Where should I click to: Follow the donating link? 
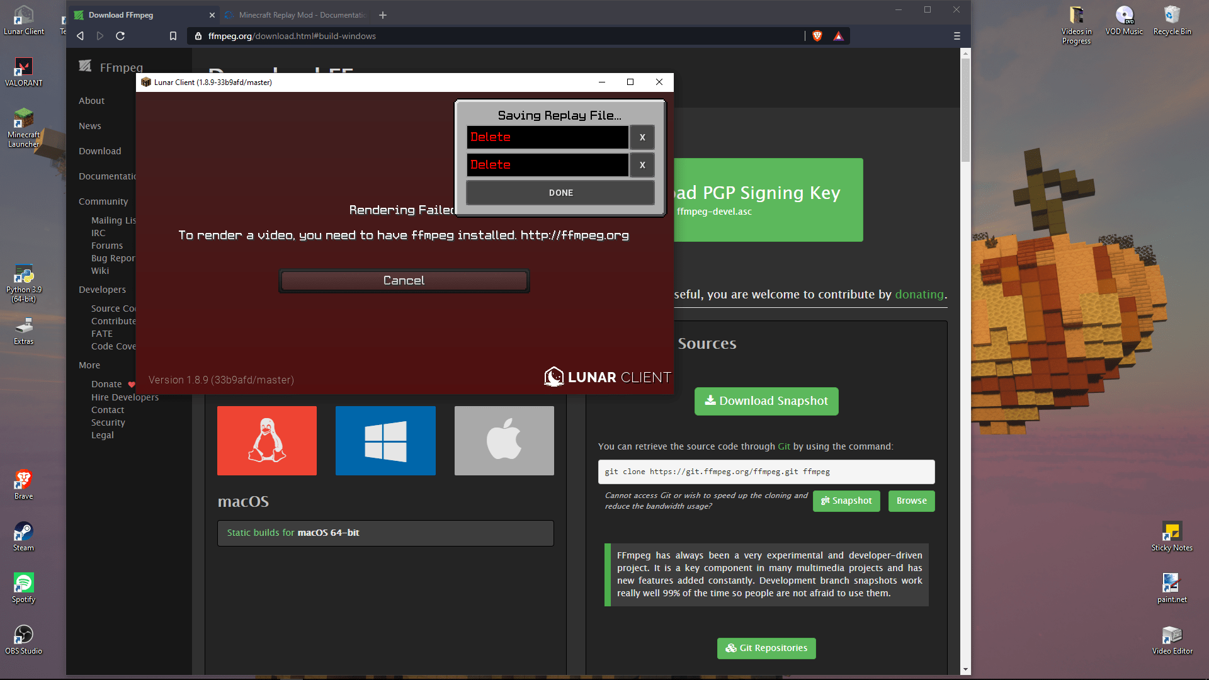[x=919, y=295]
